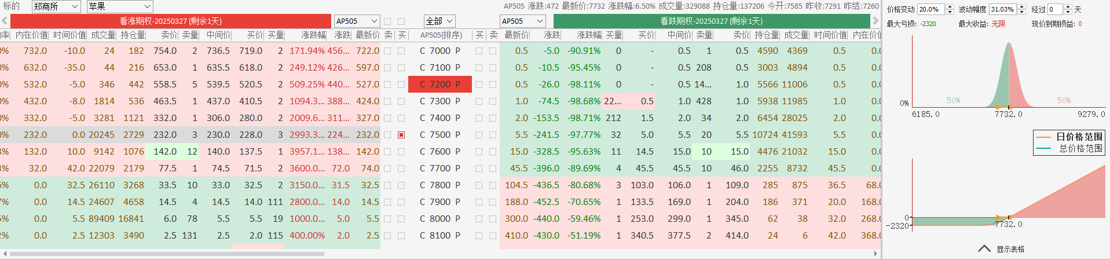Screen dimensions: 1110x260
Task: Select the C 7500 P strike row
Action: (440, 135)
